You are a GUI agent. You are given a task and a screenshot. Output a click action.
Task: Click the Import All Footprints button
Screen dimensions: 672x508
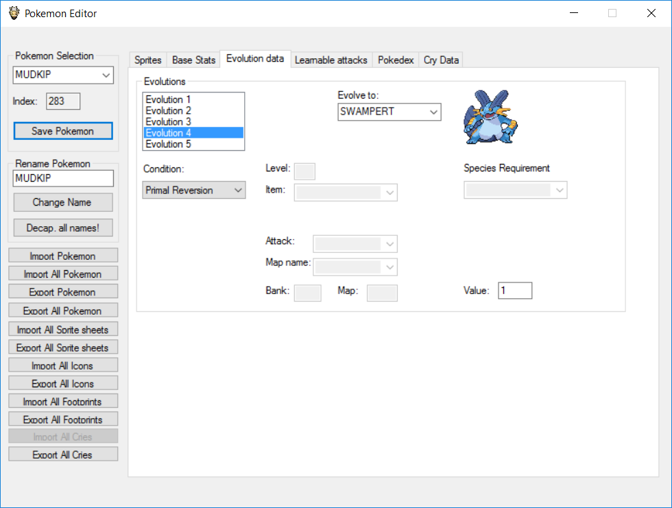63,401
